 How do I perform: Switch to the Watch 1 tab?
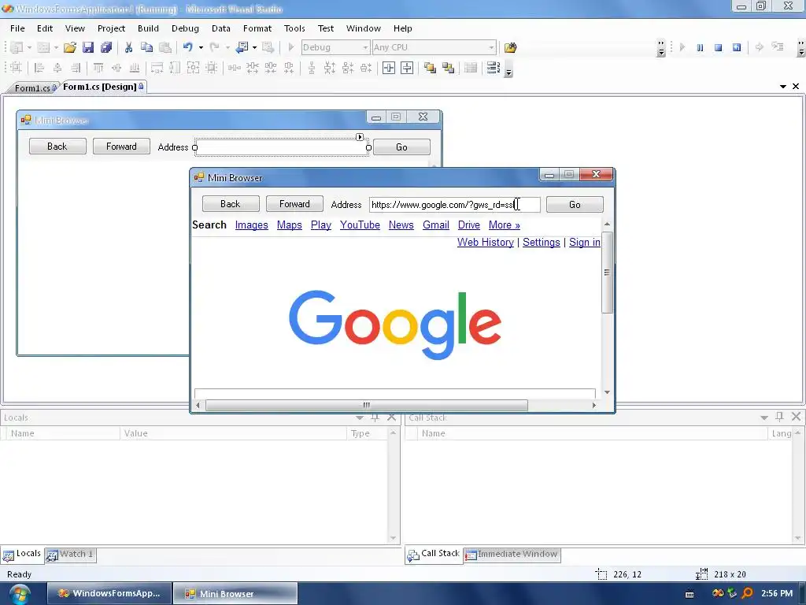[70, 554]
